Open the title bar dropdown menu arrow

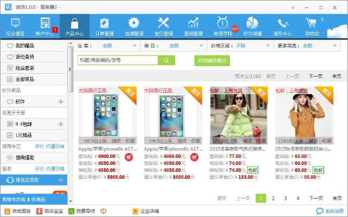pyautogui.click(x=293, y=8)
